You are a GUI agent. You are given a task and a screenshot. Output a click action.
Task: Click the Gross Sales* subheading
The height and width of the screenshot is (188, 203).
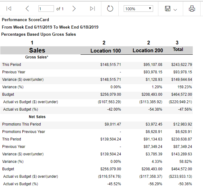click(37, 57)
